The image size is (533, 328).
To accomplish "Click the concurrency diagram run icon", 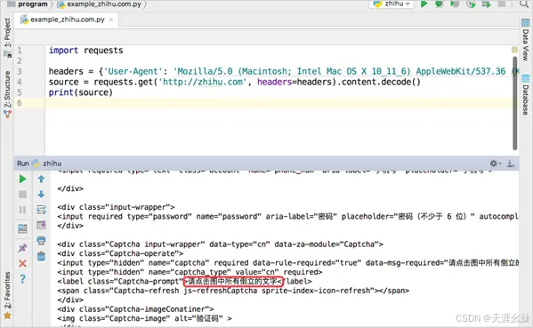I will tap(486, 4).
